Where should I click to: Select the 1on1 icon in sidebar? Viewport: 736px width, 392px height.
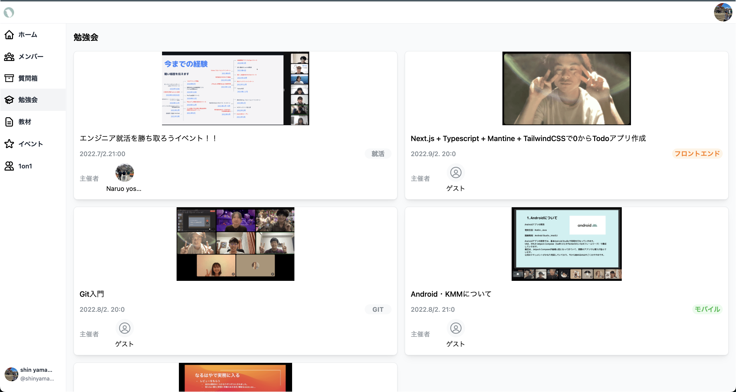point(9,166)
